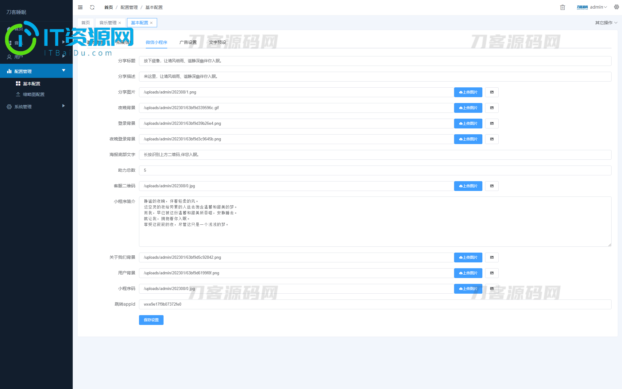Preview the 分享图片 image
The width and height of the screenshot is (622, 389).
[492, 92]
